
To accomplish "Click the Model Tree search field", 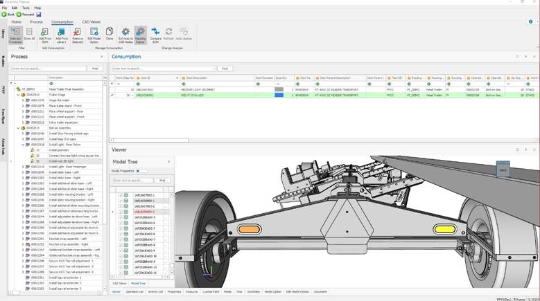I will tap(132, 180).
